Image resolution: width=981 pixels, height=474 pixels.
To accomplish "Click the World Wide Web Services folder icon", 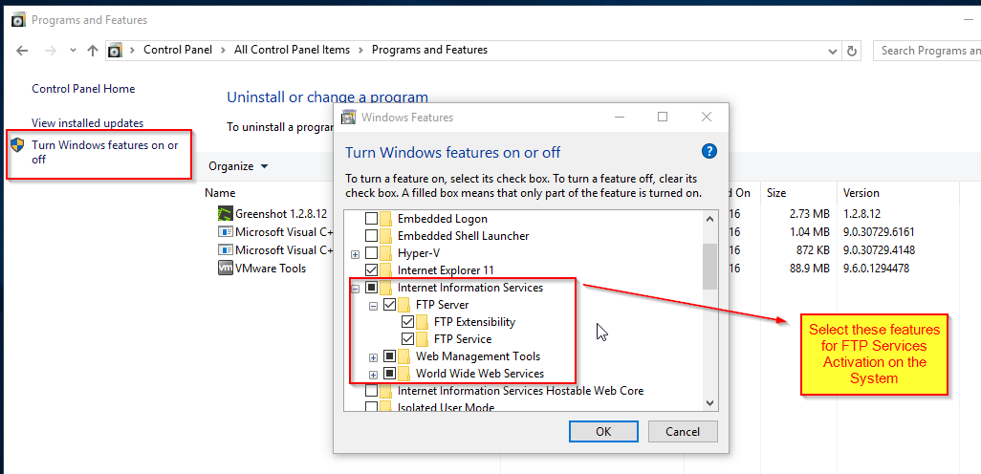I will 404,374.
